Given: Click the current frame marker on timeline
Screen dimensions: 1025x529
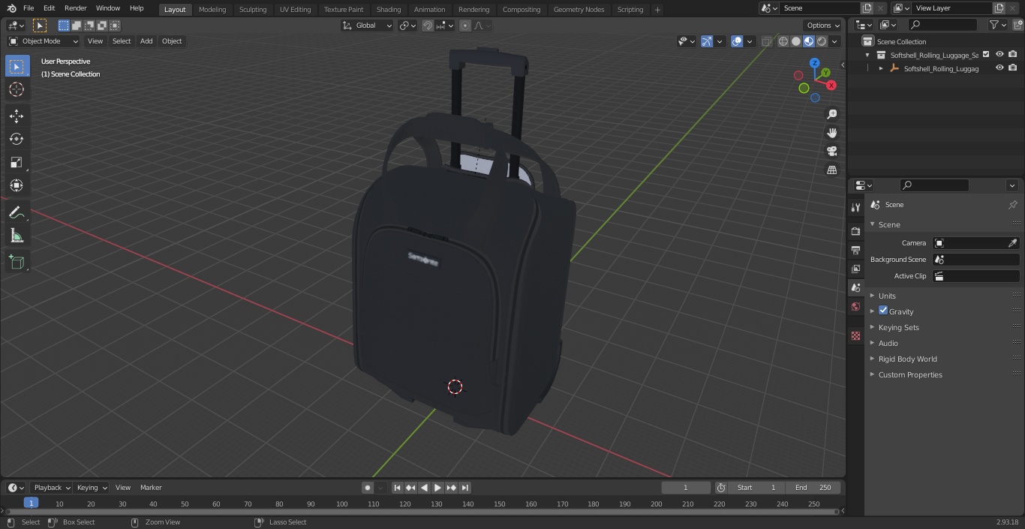Looking at the screenshot, I should point(31,503).
